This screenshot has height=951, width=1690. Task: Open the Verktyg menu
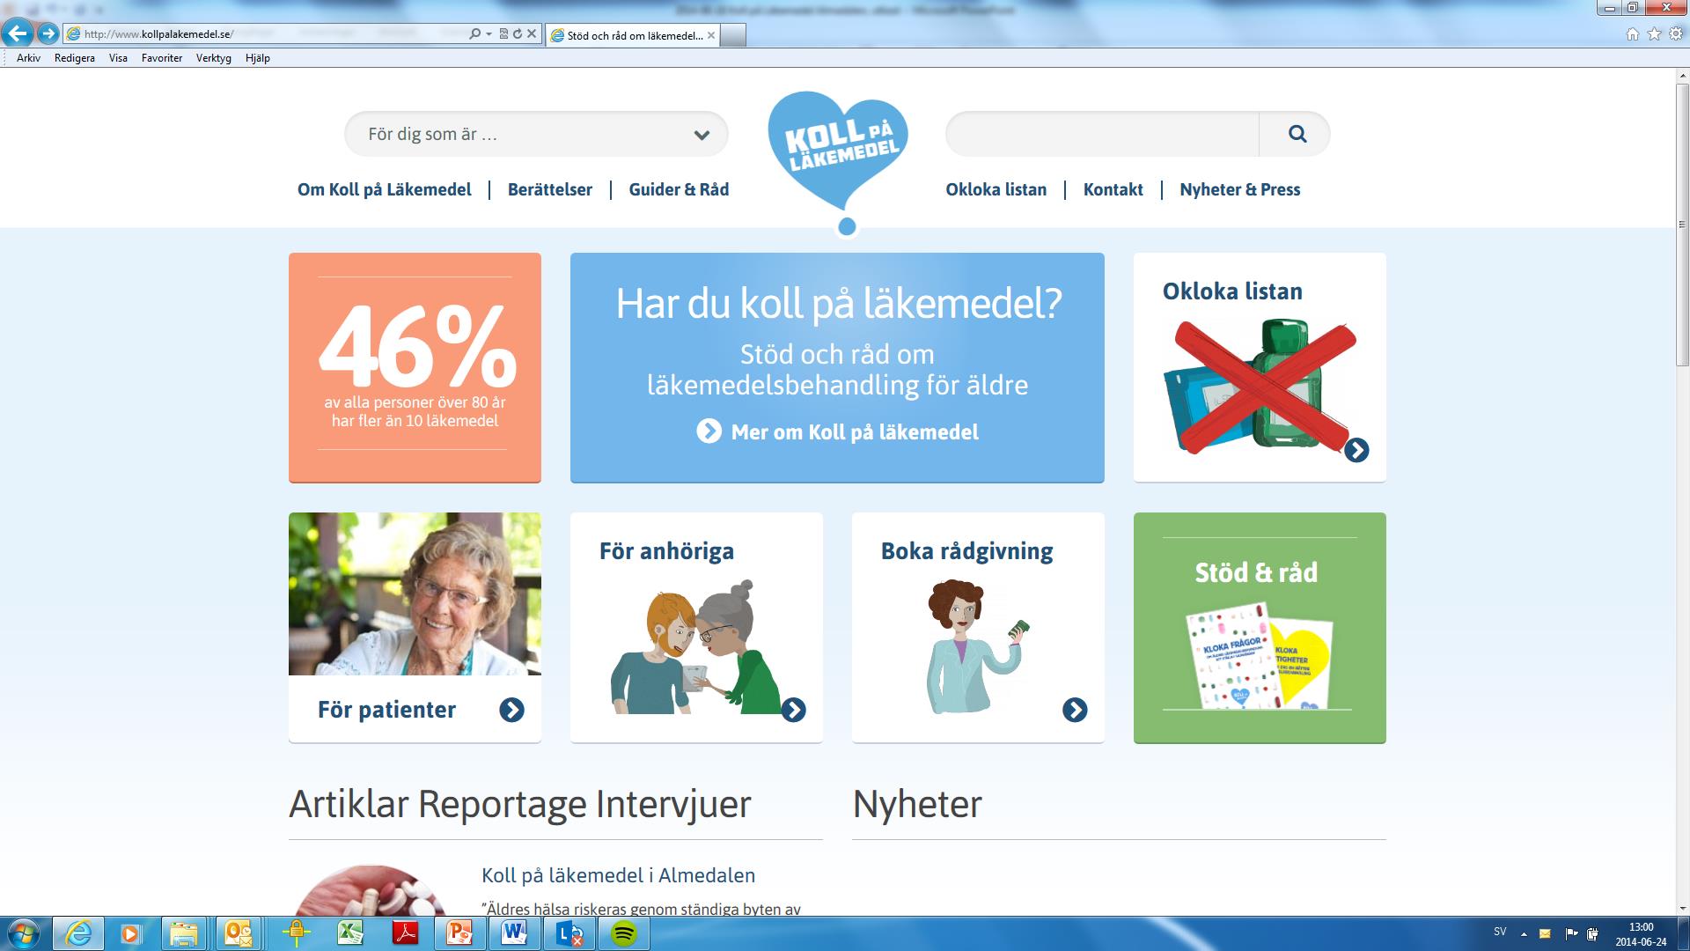[x=213, y=58]
